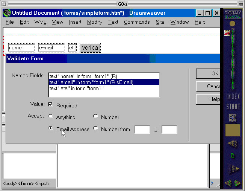Click the red lips icon in sidebar
Screen dimensions: 245x191
(x=227, y=33)
